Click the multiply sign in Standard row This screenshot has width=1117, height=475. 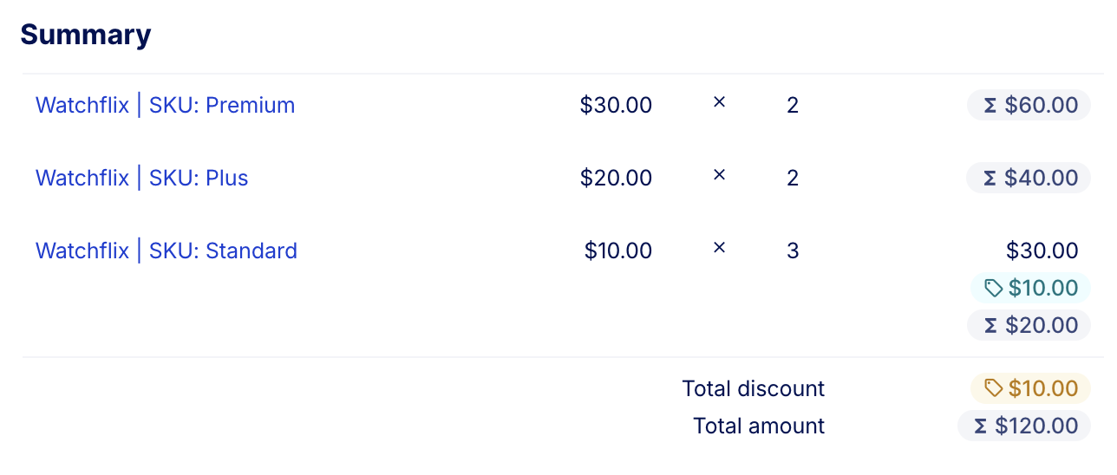719,248
